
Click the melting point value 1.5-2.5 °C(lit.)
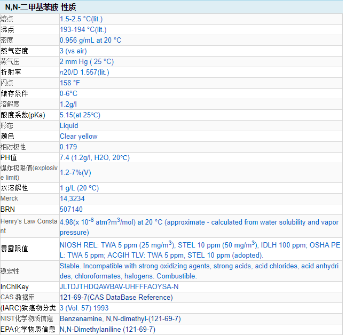(81, 19)
